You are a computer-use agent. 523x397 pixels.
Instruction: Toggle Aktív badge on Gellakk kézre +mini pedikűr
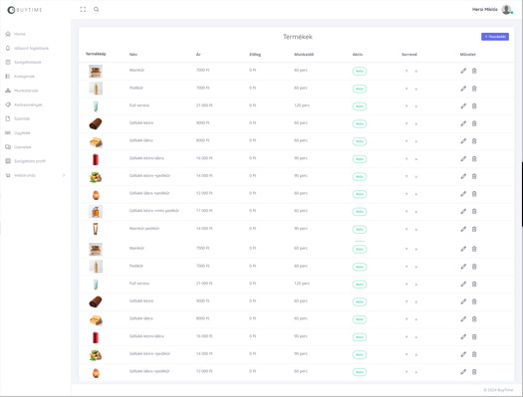click(x=360, y=212)
